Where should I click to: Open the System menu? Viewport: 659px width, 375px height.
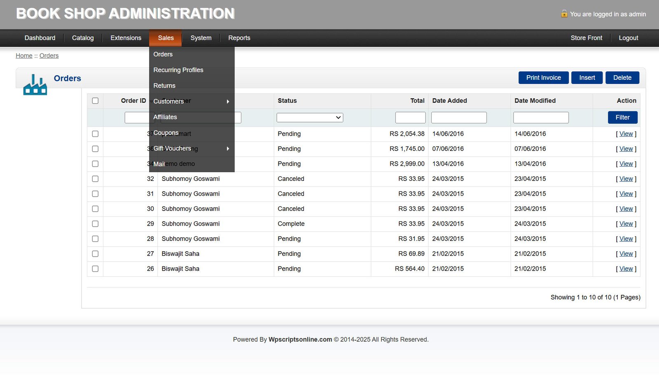[201, 38]
